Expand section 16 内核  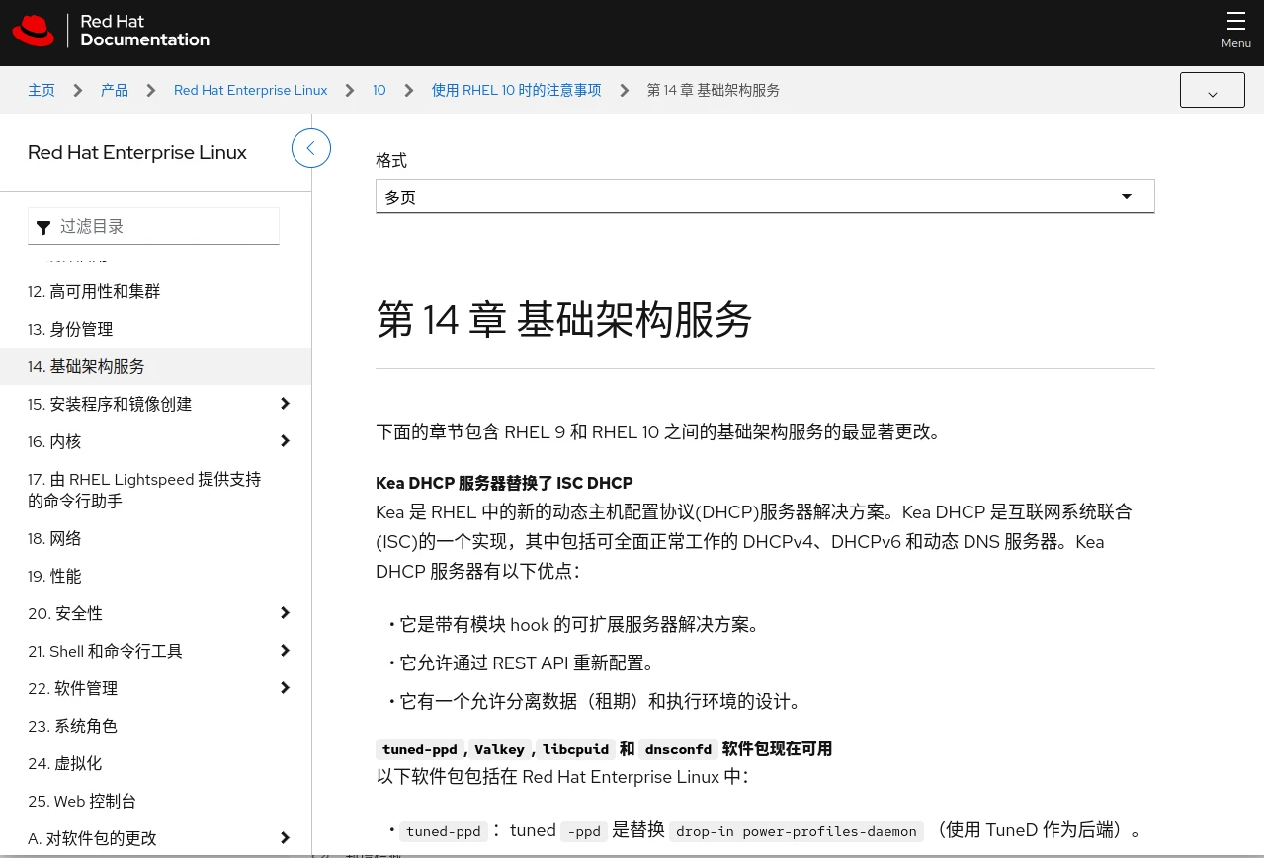coord(285,441)
